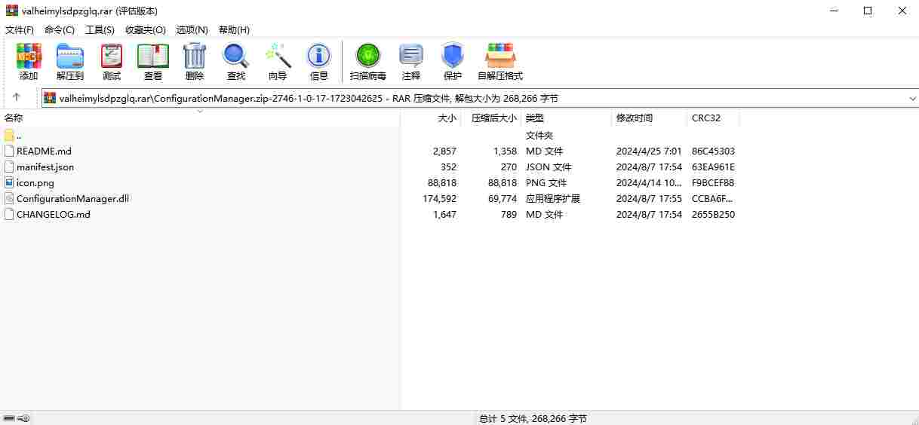Click the drive/key status bar icon
Viewport: 919px width, 425px height.
click(x=16, y=418)
